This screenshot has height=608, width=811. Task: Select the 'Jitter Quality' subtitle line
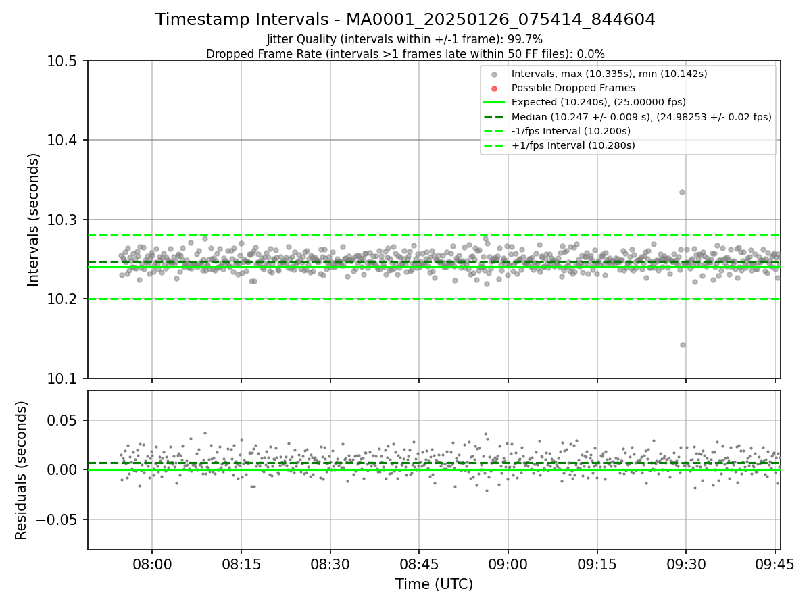[x=405, y=40]
